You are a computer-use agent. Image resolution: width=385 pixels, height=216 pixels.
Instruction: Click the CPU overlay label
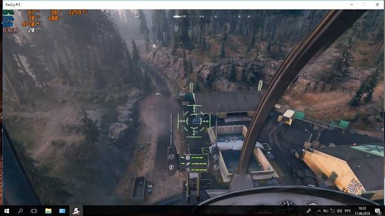8,18
